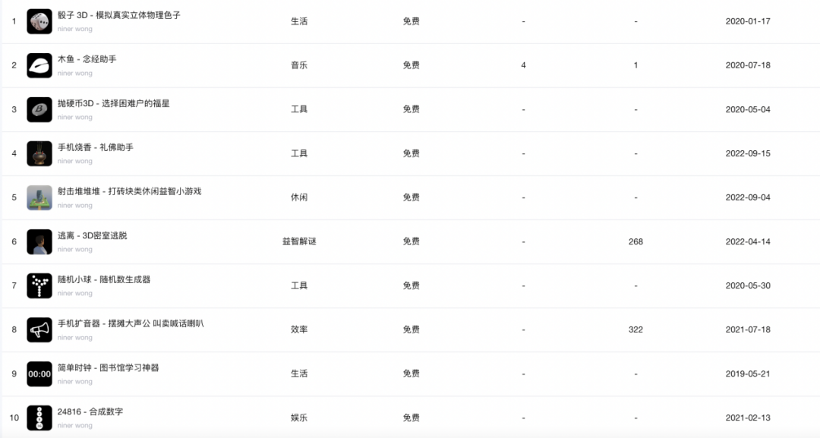Select the random balls app icon
The height and width of the screenshot is (438, 820).
39,285
